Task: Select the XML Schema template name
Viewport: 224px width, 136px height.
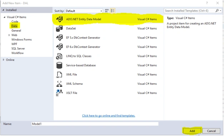Action: coord(74,84)
